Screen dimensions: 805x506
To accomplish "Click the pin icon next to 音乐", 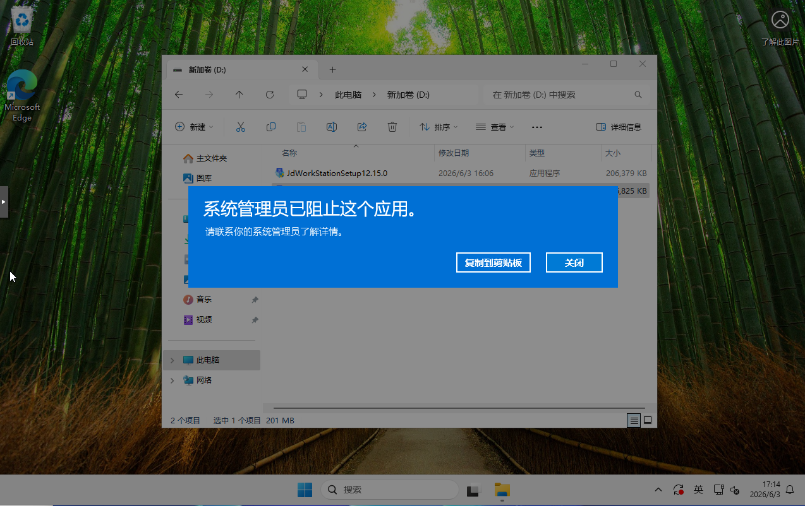I will point(255,300).
